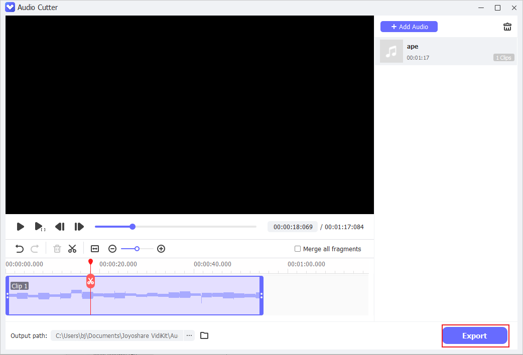The image size is (523, 355).
Task: Click the Add Audio button
Action: pos(409,26)
